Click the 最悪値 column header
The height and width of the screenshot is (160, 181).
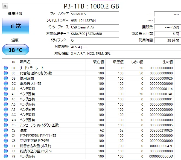115,62
